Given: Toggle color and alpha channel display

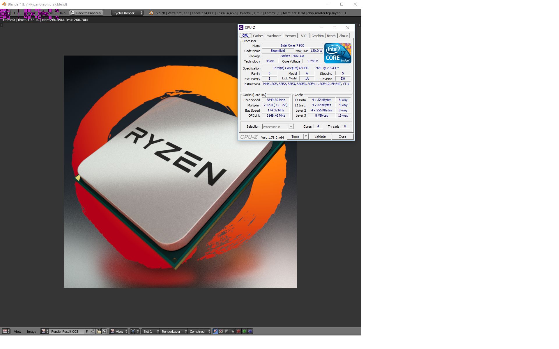Looking at the screenshot, I should pos(215,331).
